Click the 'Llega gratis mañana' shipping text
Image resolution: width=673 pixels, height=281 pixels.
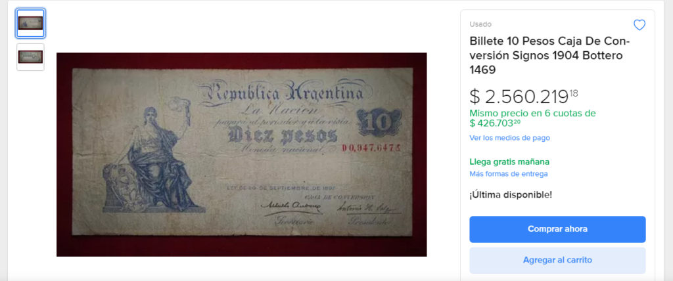click(x=509, y=162)
